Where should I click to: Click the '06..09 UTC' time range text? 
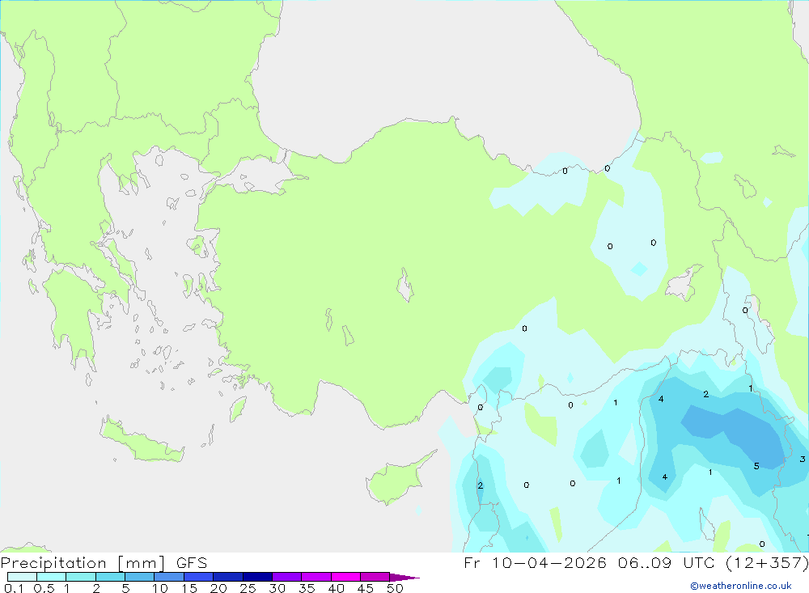(667, 562)
